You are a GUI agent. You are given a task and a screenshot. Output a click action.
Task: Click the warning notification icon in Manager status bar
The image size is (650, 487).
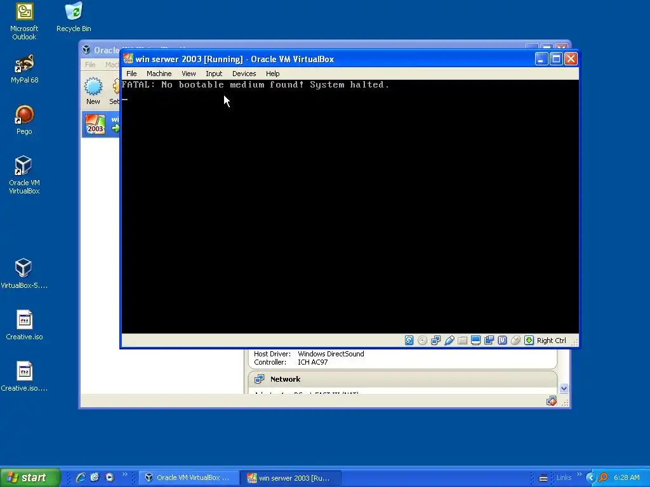552,401
